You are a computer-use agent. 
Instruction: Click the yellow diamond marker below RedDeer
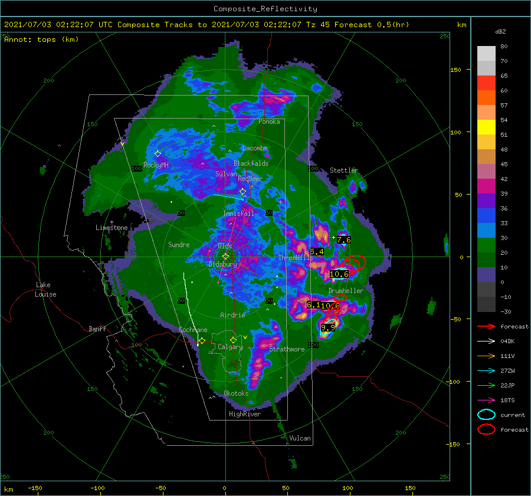coord(242,192)
